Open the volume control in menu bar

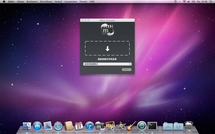click(189, 2)
